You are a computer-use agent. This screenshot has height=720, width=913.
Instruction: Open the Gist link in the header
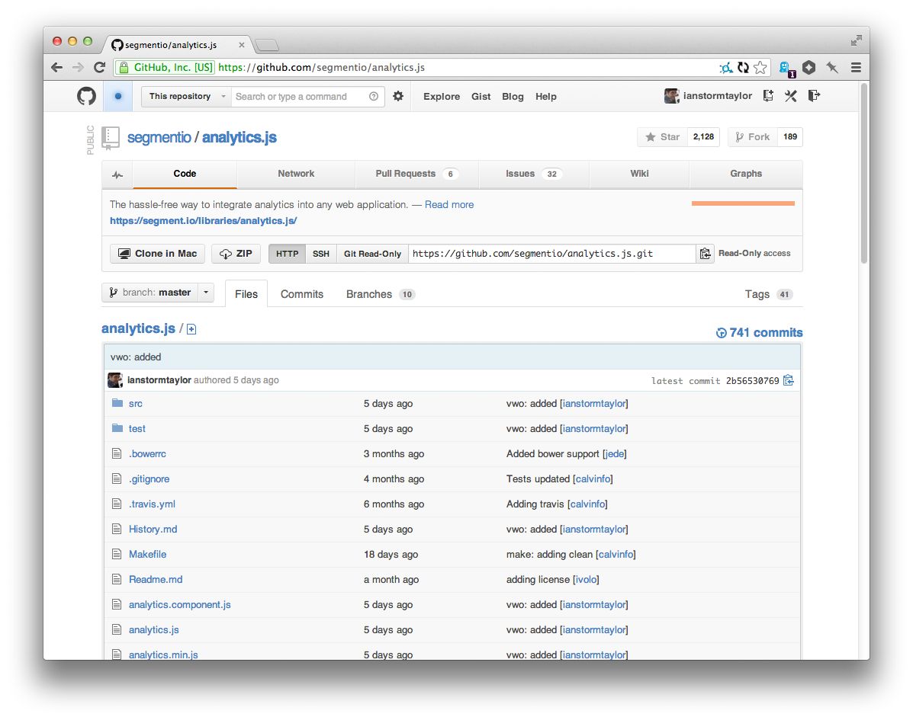tap(481, 97)
